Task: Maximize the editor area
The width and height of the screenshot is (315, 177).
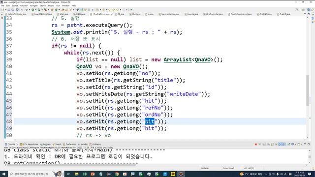Action: (309, 14)
